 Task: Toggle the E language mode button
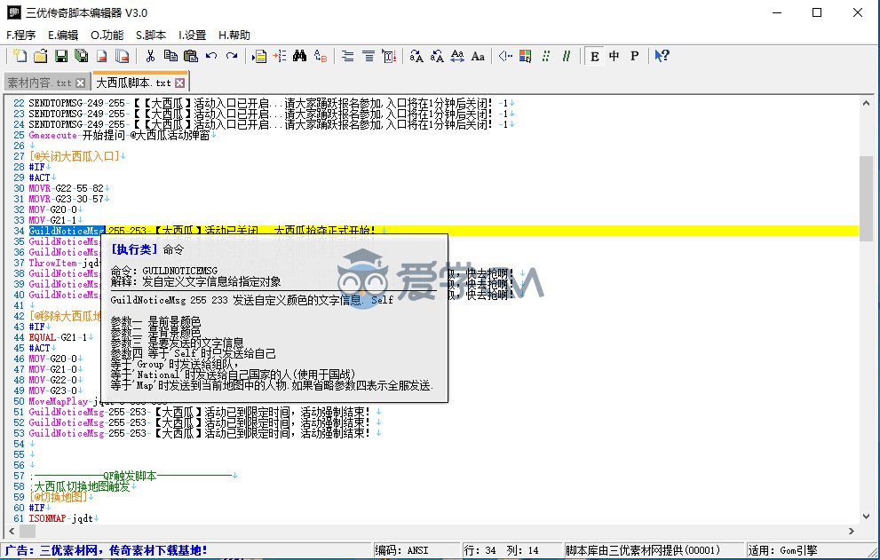pyautogui.click(x=594, y=56)
